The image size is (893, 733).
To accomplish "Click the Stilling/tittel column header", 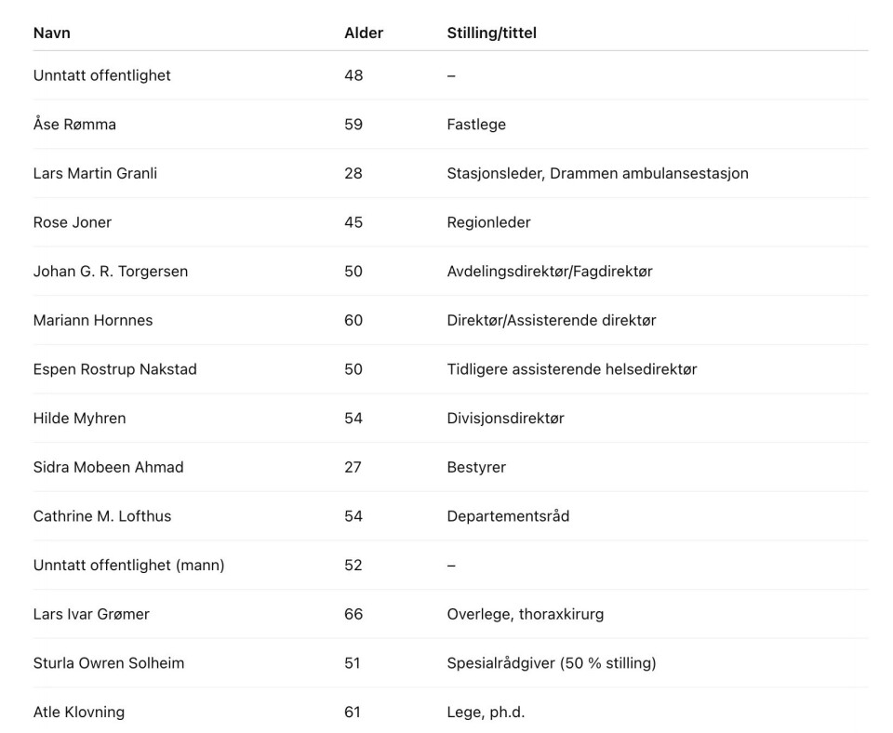I will point(491,33).
